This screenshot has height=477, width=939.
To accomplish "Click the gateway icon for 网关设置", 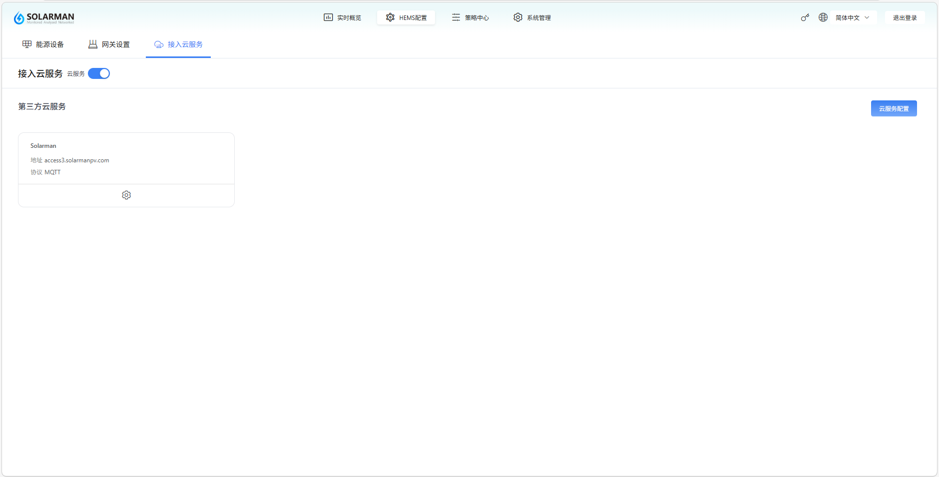I will (x=93, y=44).
